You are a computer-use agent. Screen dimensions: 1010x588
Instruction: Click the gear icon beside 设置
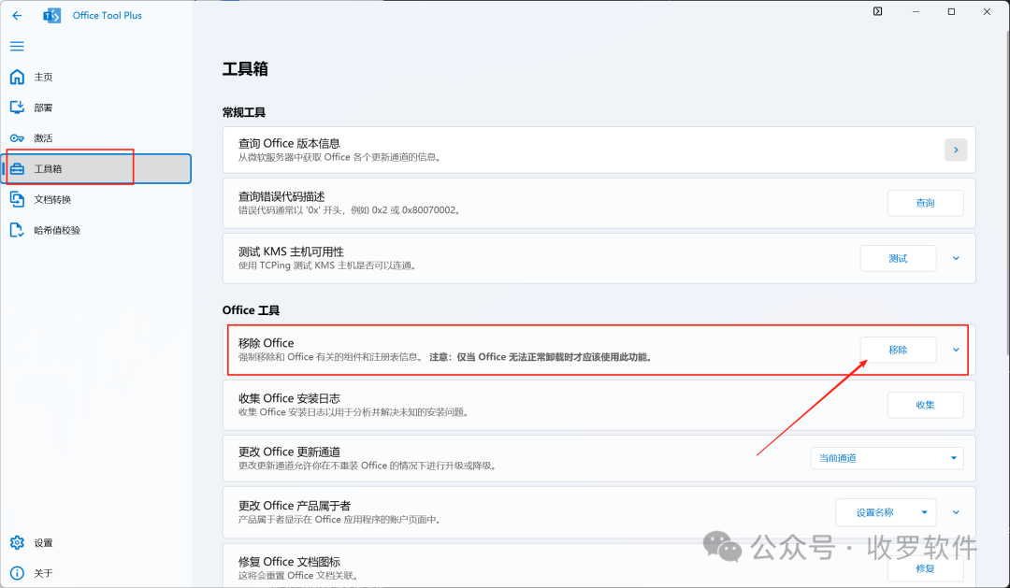click(18, 542)
